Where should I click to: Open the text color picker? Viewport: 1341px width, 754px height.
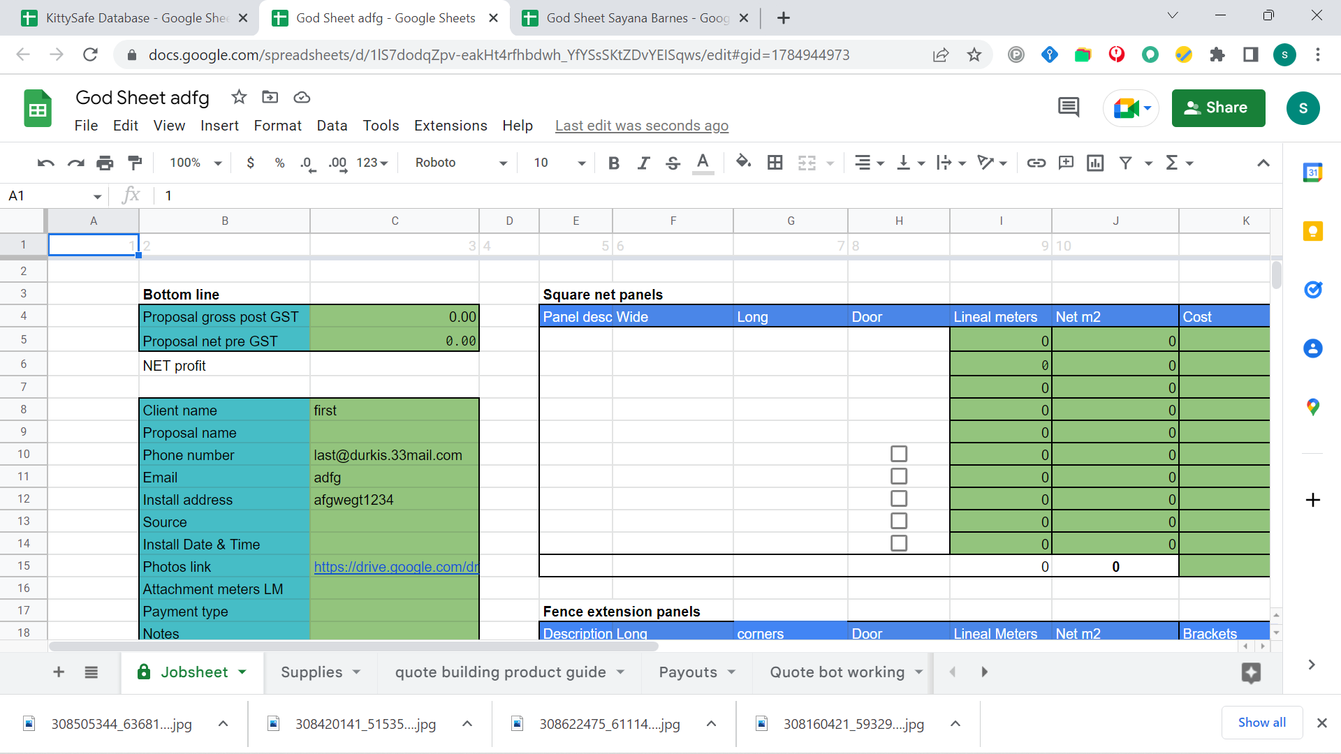point(703,163)
